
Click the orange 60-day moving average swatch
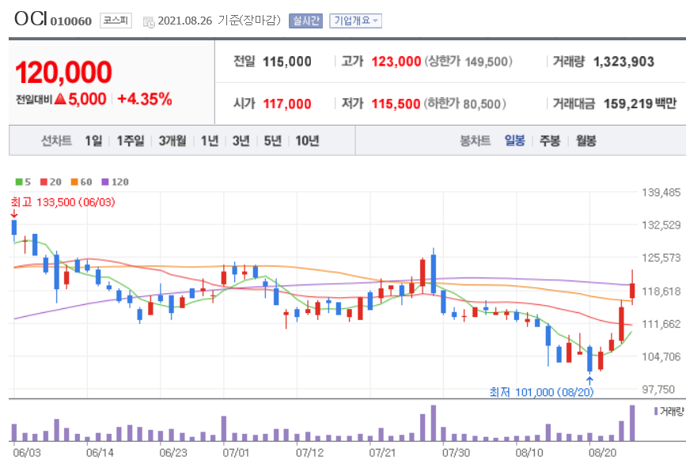coord(74,182)
